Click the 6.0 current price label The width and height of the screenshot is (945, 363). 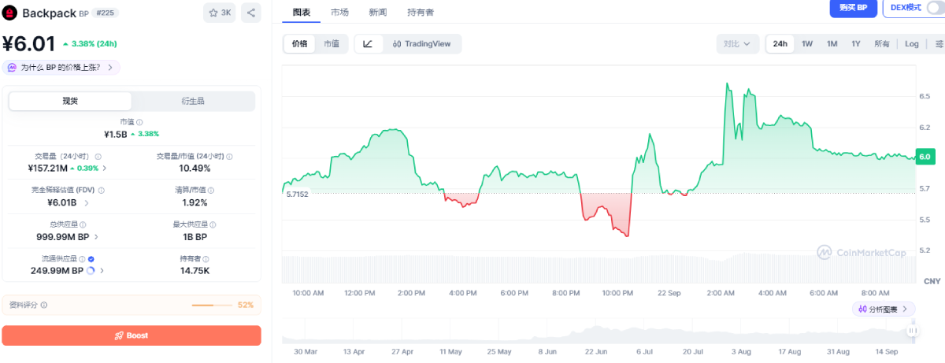[924, 157]
